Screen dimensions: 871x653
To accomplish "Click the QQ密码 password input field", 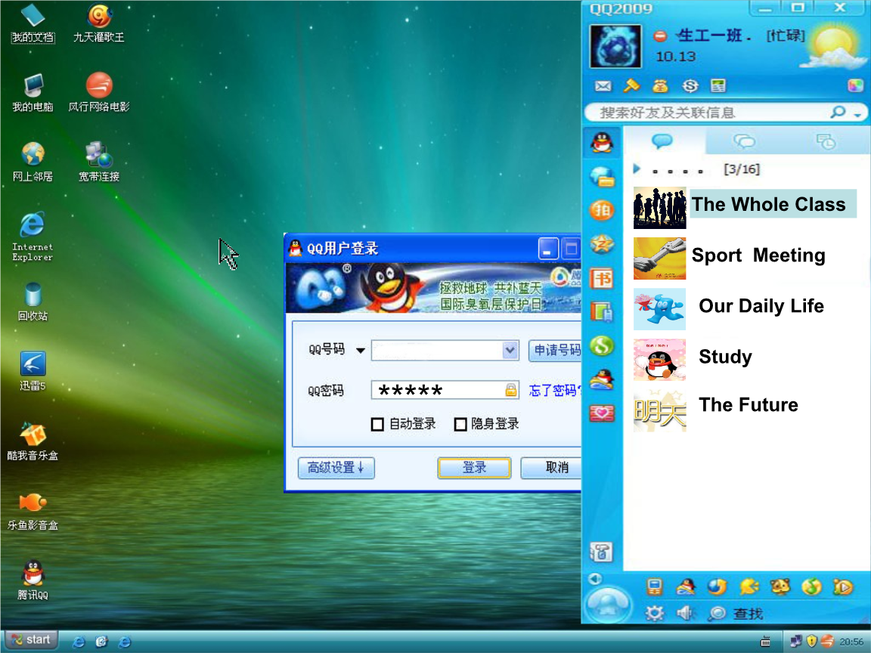I will coord(439,391).
